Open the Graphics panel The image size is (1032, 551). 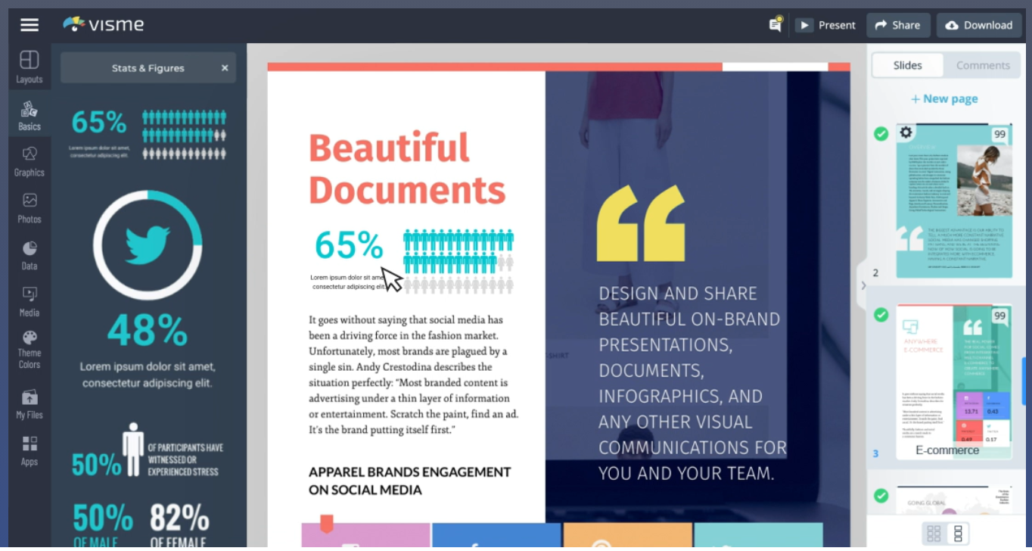pyautogui.click(x=29, y=161)
